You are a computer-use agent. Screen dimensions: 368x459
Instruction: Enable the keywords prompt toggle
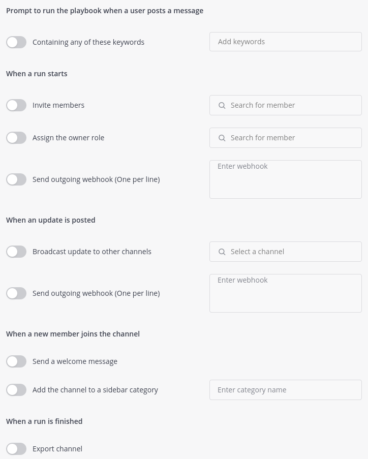click(x=16, y=42)
